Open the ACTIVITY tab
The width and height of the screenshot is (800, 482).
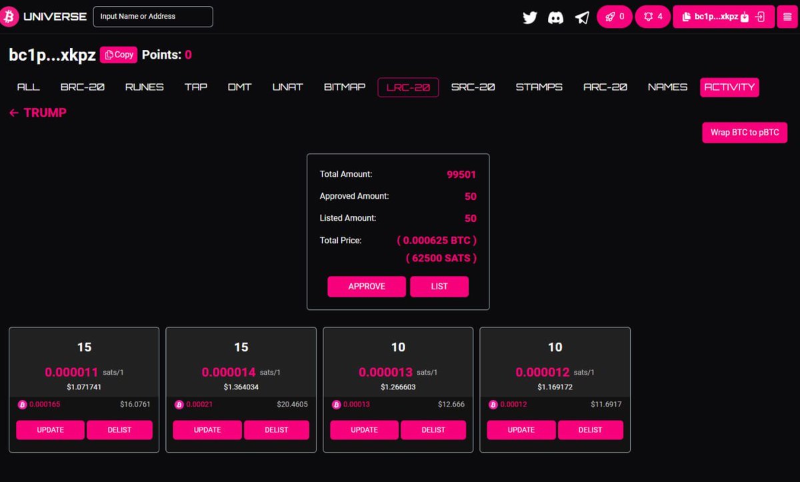click(729, 87)
